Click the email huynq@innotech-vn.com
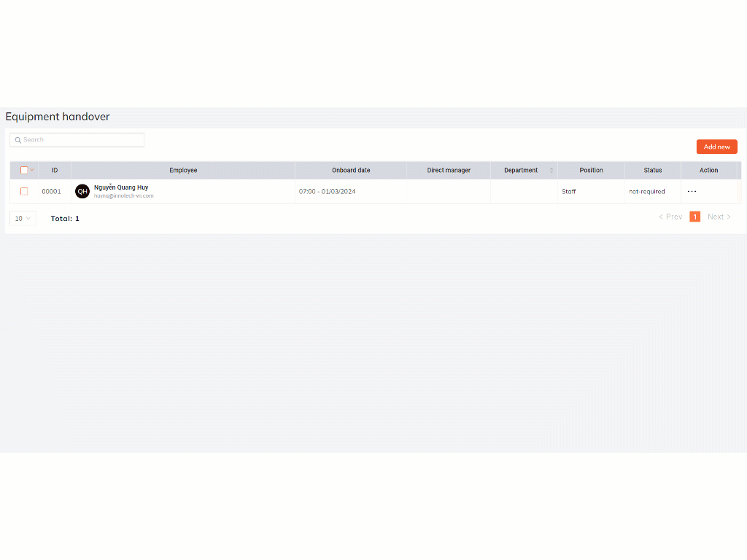The image size is (747, 560). (x=124, y=196)
